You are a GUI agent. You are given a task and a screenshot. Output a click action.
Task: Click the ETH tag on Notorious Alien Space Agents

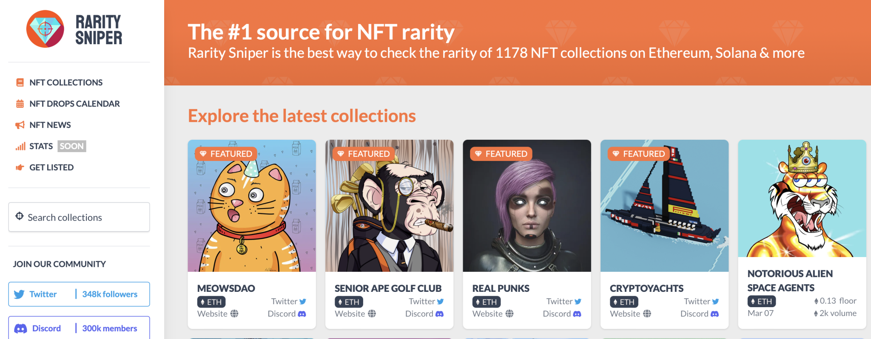coord(761,301)
